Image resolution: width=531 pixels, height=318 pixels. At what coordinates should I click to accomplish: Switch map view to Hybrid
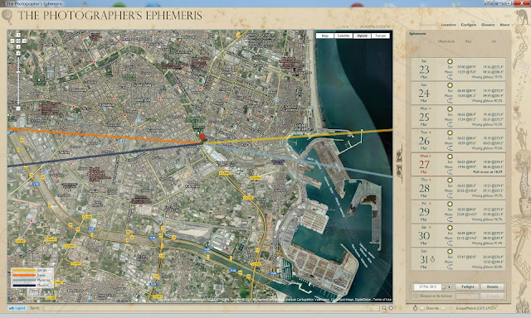click(x=362, y=36)
